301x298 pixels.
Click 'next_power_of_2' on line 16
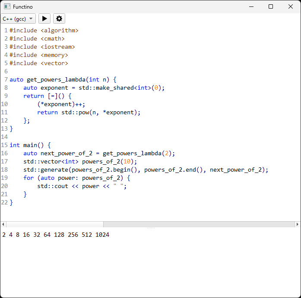[x=67, y=154]
